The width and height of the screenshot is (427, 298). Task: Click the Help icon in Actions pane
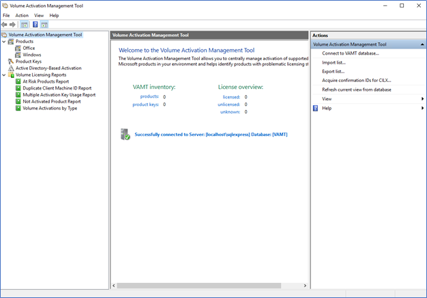315,109
